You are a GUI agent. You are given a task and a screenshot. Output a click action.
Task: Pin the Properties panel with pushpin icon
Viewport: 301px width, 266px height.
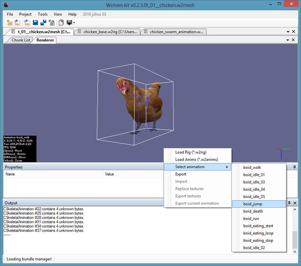coord(294,167)
